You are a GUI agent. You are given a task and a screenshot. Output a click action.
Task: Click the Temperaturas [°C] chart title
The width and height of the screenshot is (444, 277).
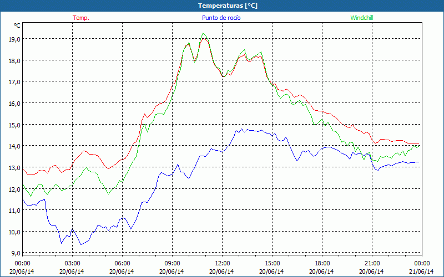click(x=228, y=6)
